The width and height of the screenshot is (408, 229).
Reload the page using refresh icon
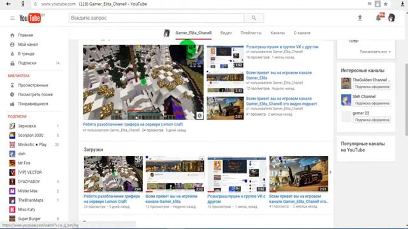tap(36, 4)
